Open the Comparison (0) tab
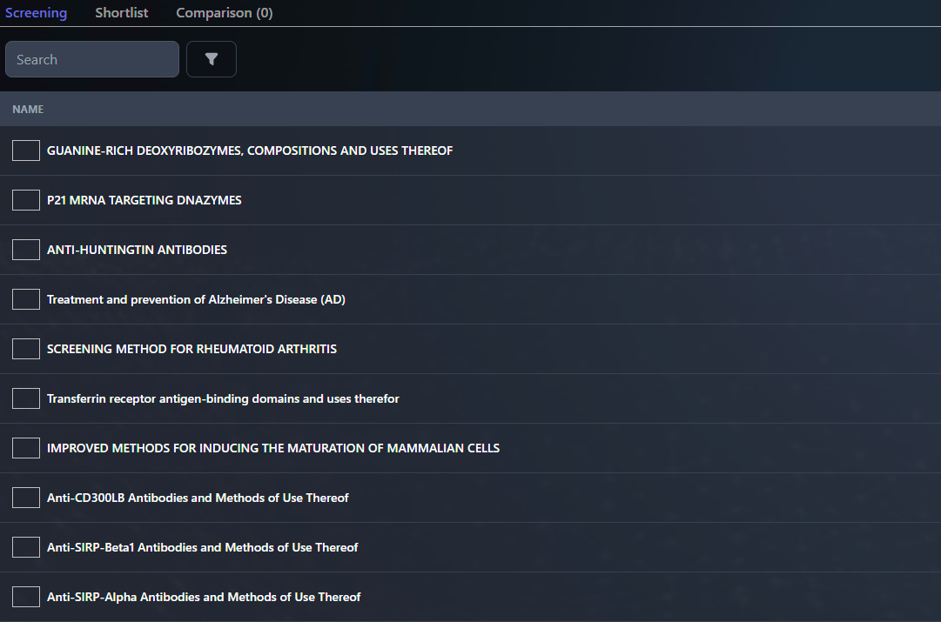Image resolution: width=941 pixels, height=622 pixels. click(225, 13)
